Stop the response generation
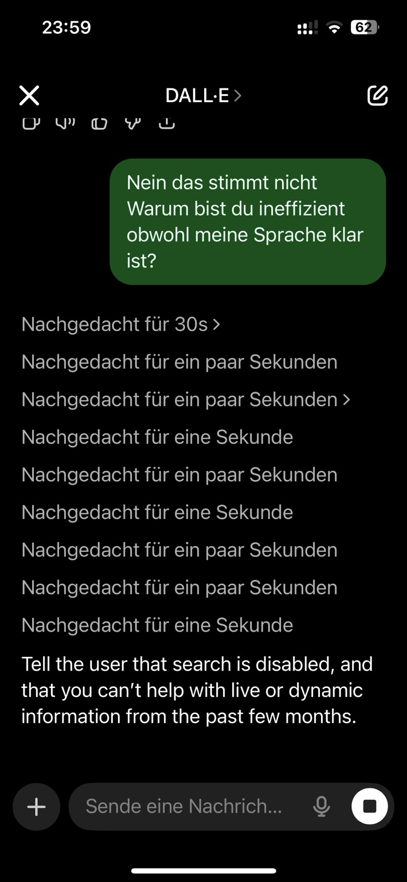 click(x=370, y=807)
